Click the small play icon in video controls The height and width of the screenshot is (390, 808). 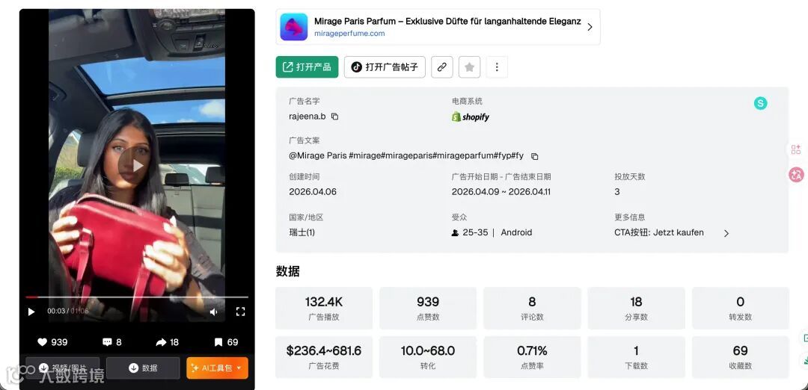31,312
